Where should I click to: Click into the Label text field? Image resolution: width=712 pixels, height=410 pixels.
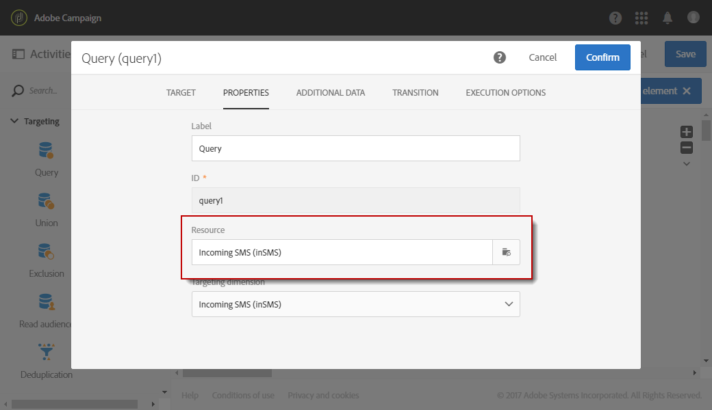coord(356,148)
